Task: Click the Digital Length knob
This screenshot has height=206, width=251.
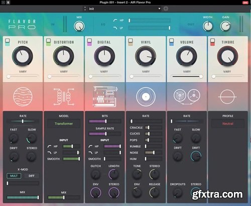Action: click(x=114, y=174)
